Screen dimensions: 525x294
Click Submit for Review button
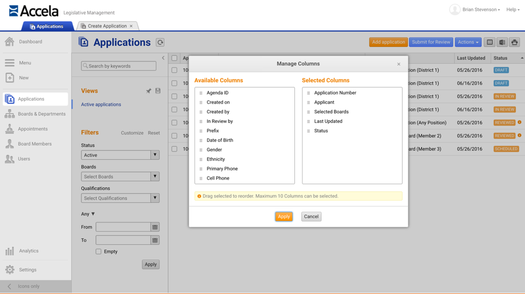click(431, 42)
